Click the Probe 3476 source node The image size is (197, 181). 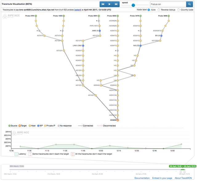click(x=140, y=16)
